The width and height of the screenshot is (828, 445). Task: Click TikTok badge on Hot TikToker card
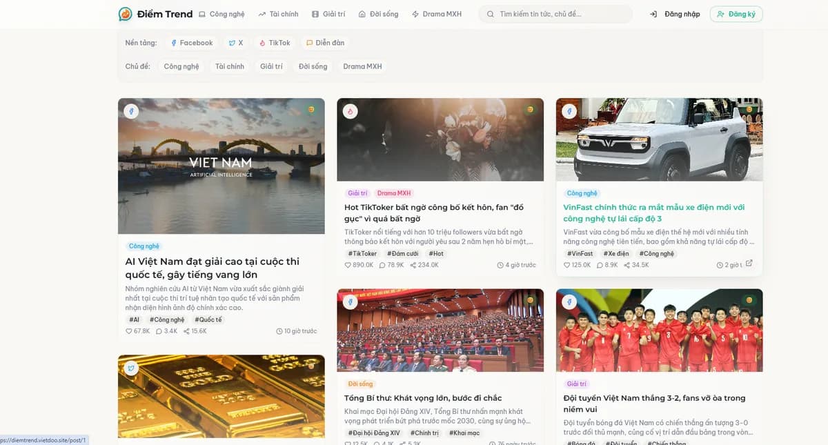(x=350, y=111)
